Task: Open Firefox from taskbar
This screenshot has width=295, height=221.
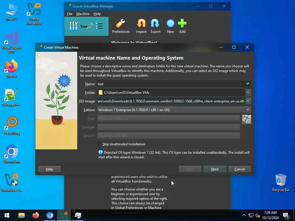Action: pos(35,215)
